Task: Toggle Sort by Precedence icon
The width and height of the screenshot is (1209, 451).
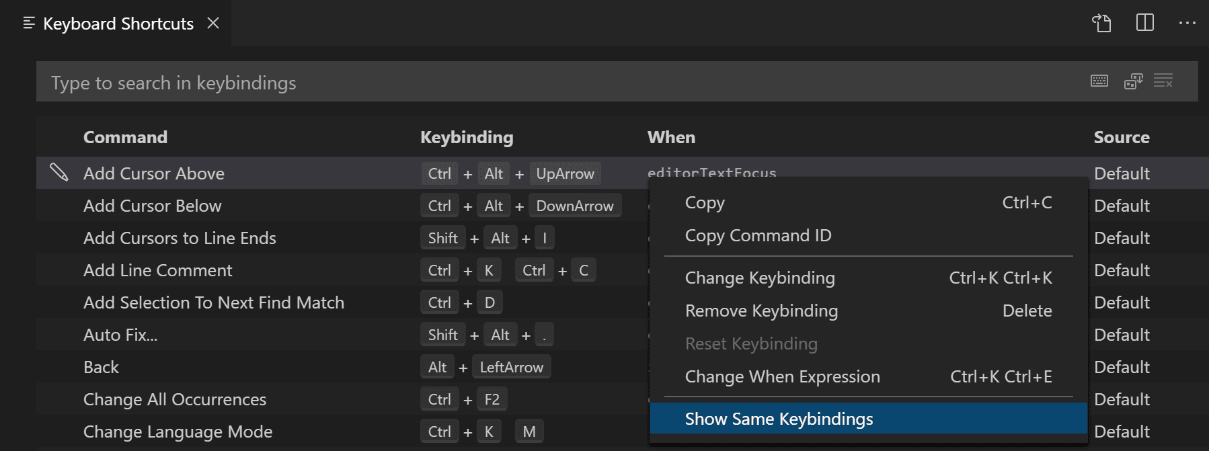Action: point(1133,81)
